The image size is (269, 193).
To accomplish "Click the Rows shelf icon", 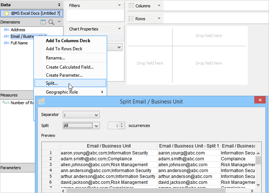I will click(131, 19).
